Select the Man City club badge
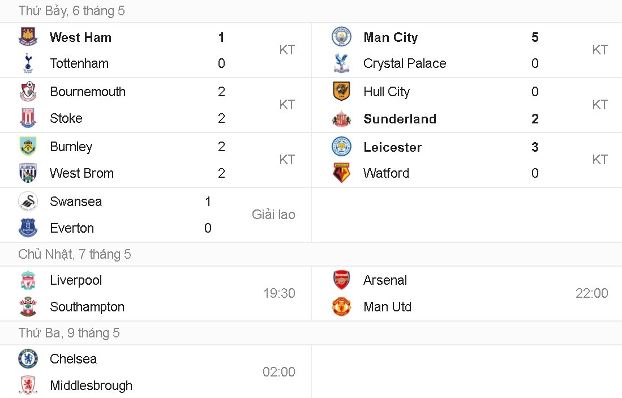This screenshot has width=622, height=398. click(x=341, y=36)
